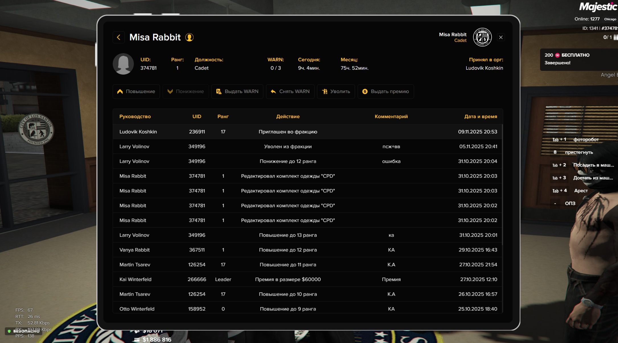The height and width of the screenshot is (343, 618).
Task: Click the UID column header in the table
Action: pos(197,116)
